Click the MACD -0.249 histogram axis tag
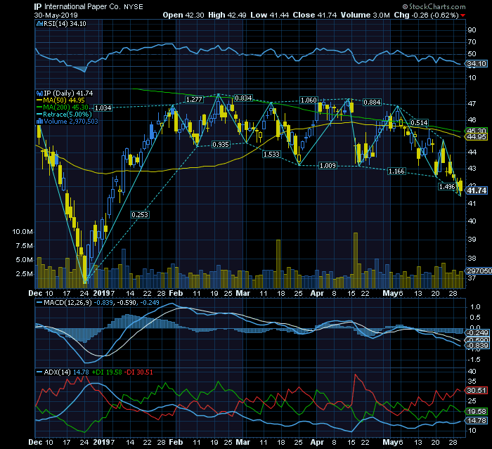Screen dimensions: 492x449 point(477,332)
